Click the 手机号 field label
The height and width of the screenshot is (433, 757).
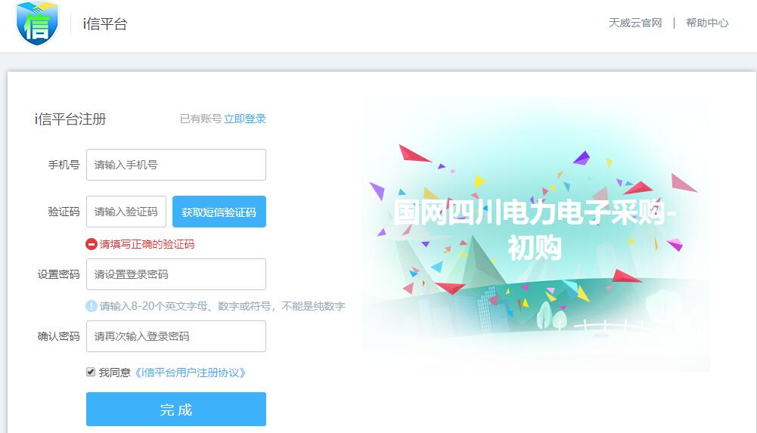click(x=64, y=165)
